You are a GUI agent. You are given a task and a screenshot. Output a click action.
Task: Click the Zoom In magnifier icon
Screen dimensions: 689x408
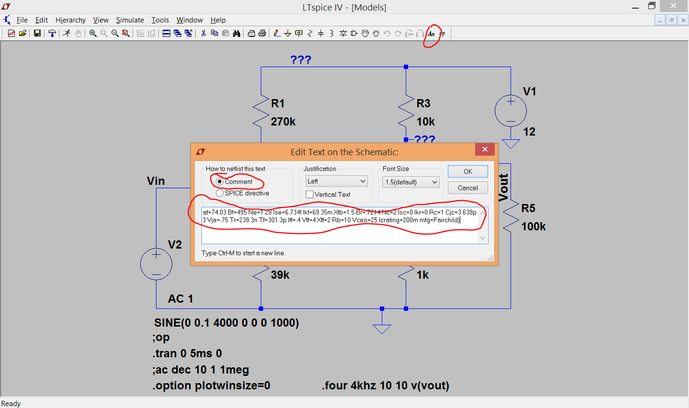(x=93, y=34)
